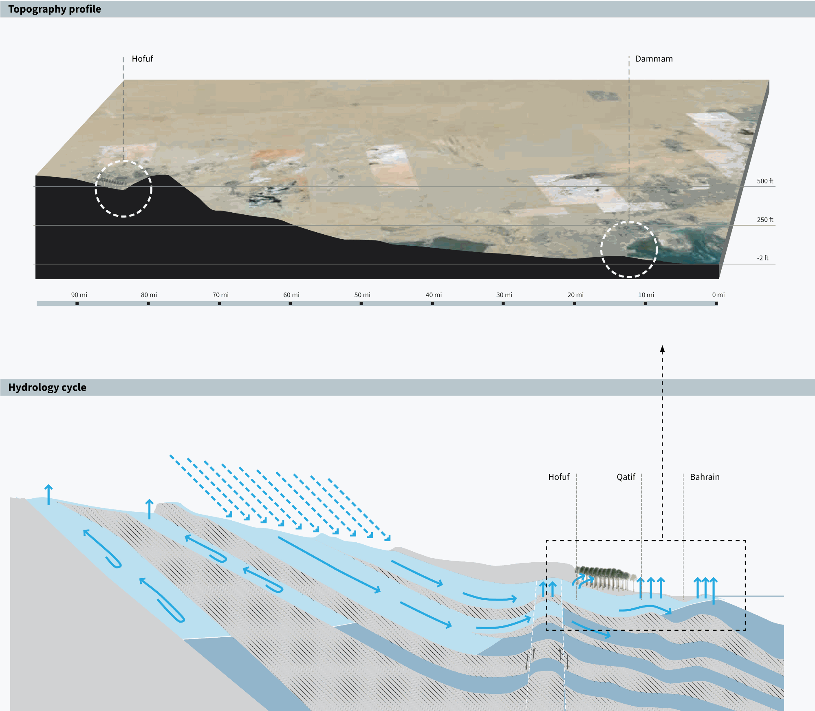
Task: Click the far-left blue upward evaporation arrow
Action: click(48, 494)
